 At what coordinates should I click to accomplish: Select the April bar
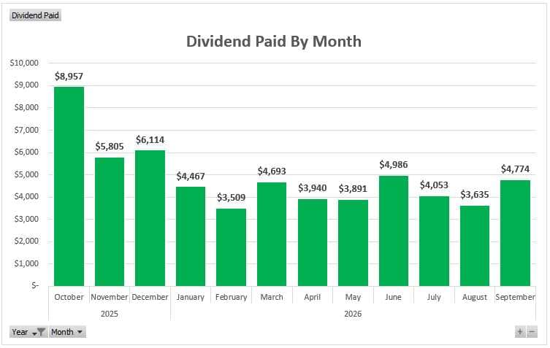[x=313, y=242]
